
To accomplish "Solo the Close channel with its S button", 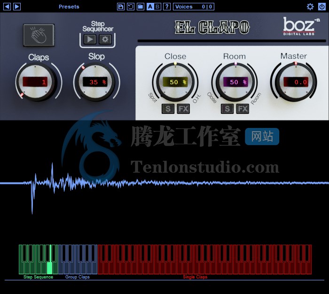I will (x=168, y=109).
